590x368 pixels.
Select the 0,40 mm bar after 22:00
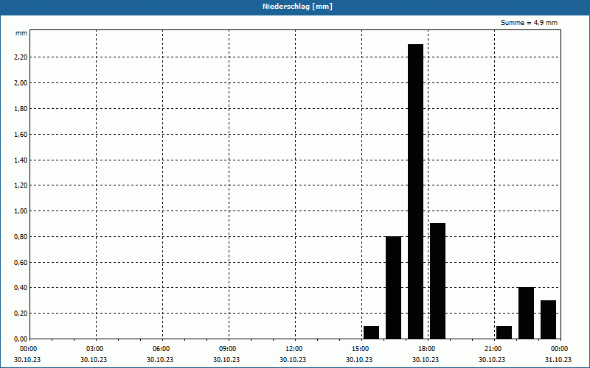click(x=526, y=313)
